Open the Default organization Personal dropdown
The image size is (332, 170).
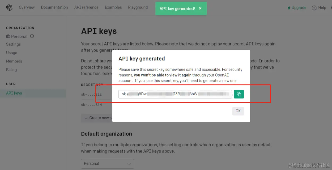tap(107, 164)
